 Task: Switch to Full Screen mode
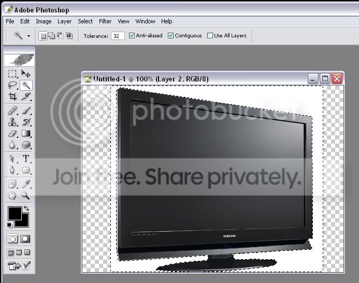(27, 252)
